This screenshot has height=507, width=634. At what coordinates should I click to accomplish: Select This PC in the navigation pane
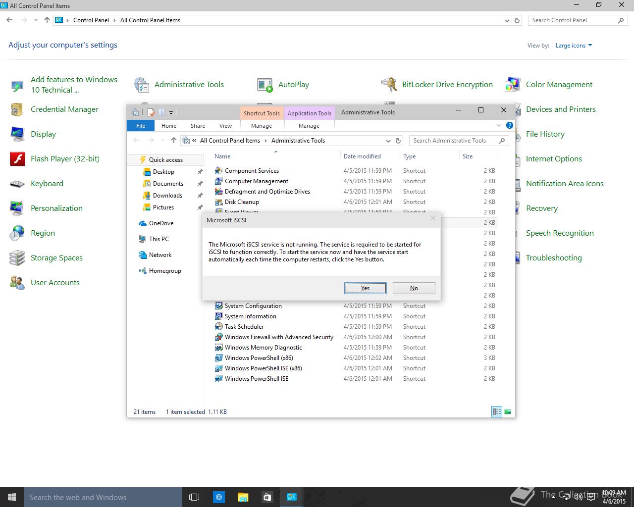point(158,239)
